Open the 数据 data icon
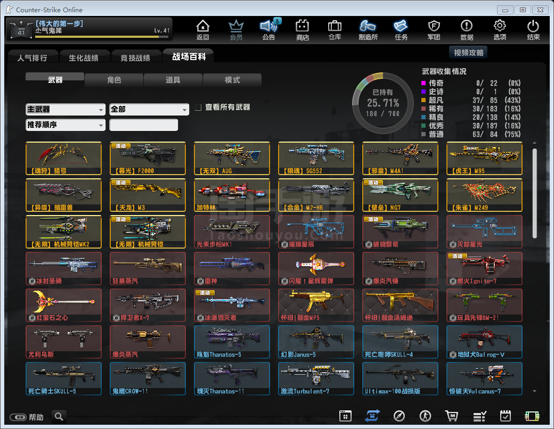 pyautogui.click(x=467, y=30)
